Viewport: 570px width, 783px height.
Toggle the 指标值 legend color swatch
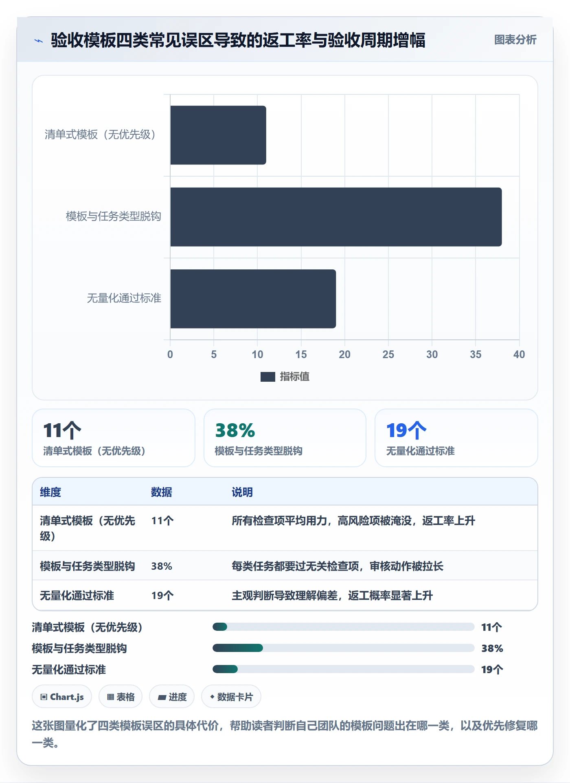click(267, 377)
